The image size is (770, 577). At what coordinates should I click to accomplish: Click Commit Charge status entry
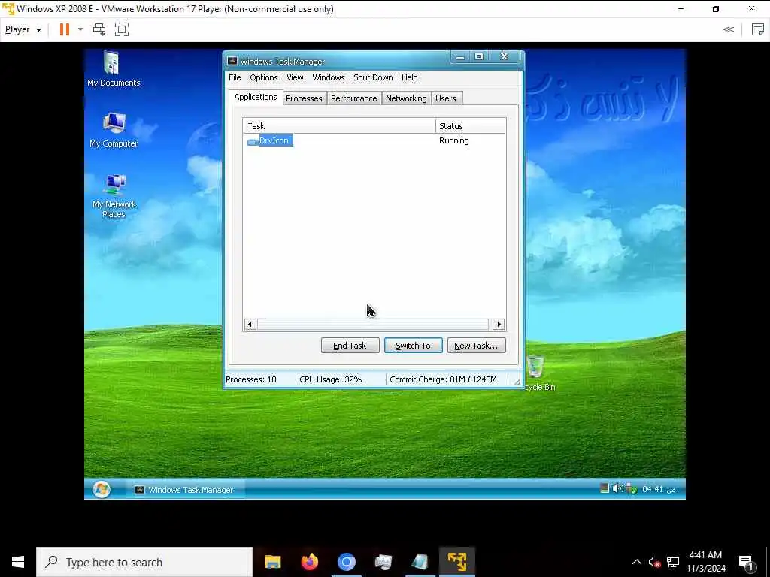[443, 379]
